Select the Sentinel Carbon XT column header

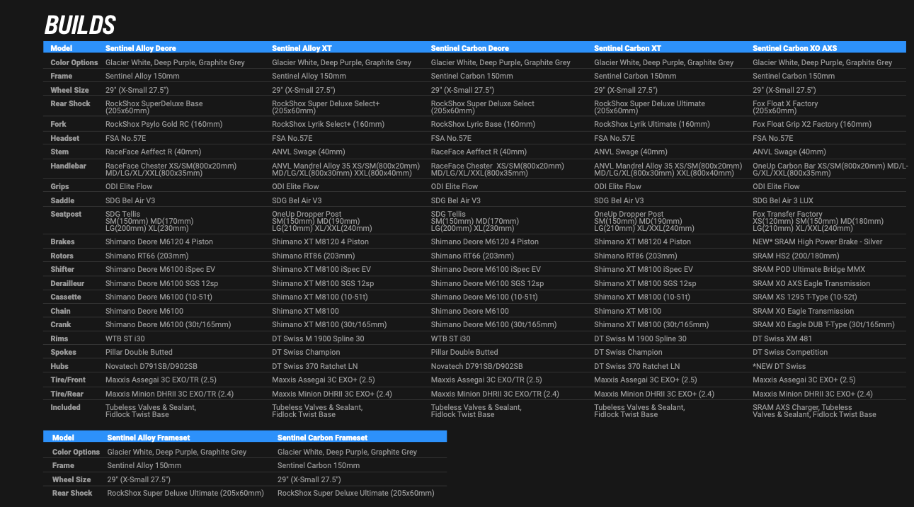click(x=628, y=48)
